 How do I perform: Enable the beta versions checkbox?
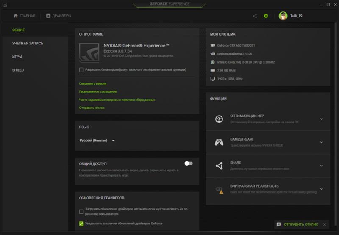(81, 70)
